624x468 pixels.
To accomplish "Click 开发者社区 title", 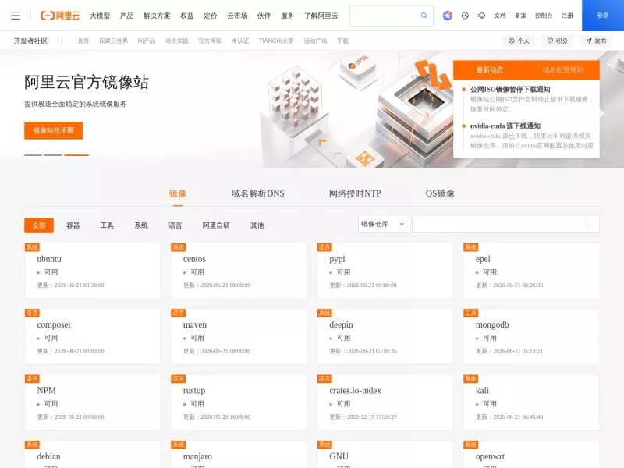I will (30, 41).
